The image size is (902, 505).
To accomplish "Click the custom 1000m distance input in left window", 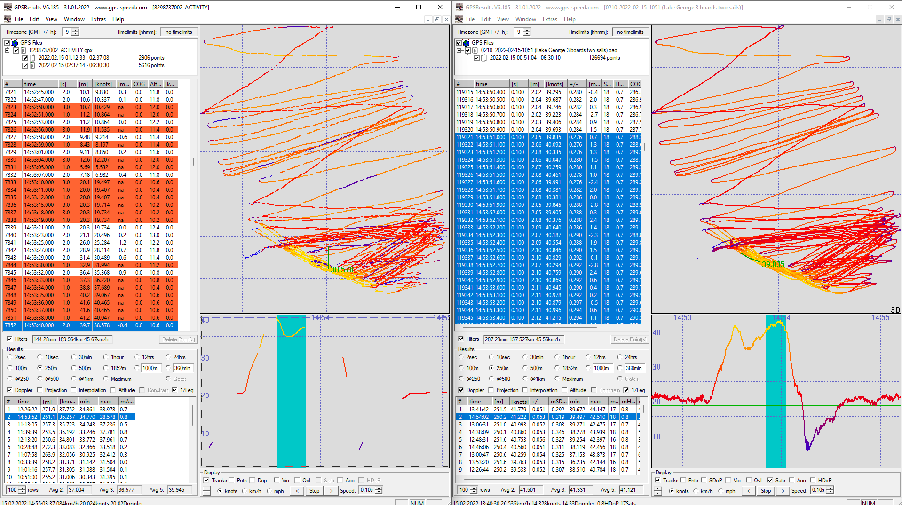I will [x=151, y=368].
